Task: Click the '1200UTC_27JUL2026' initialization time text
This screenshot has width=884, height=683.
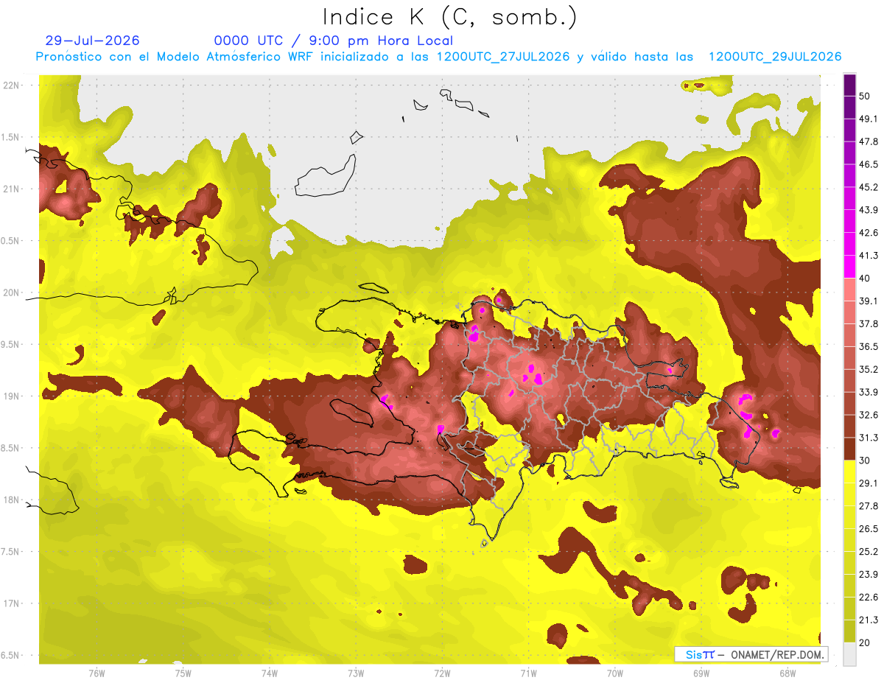Action: point(503,57)
